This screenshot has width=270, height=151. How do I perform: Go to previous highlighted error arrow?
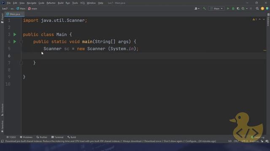[260, 19]
